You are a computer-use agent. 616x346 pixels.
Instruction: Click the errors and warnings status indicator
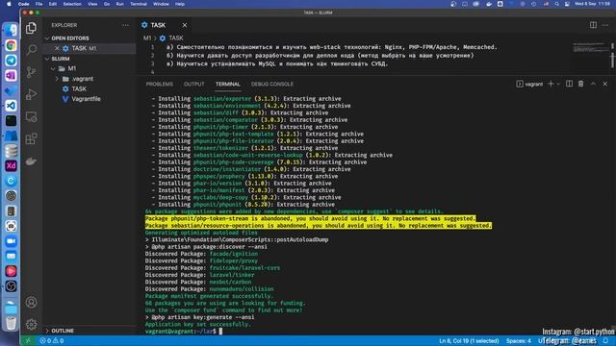[51, 341]
